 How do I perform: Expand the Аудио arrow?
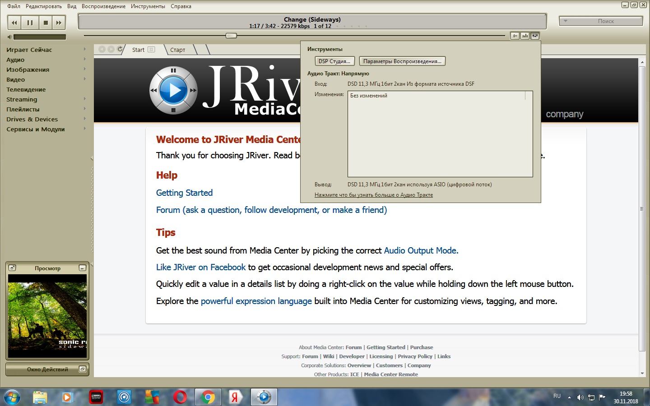click(x=84, y=59)
